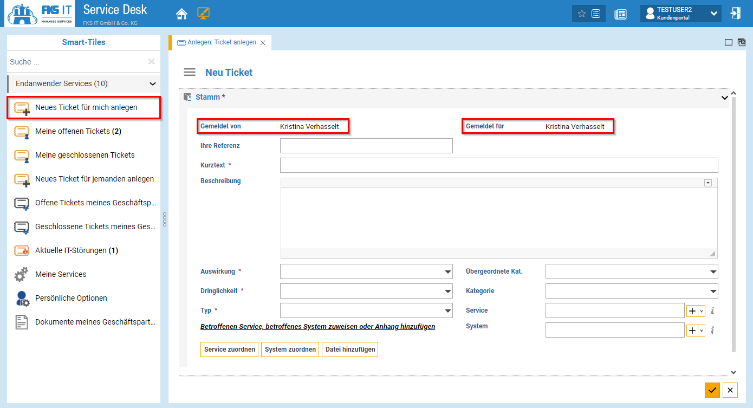Click the info icon next to Service field

tap(713, 310)
